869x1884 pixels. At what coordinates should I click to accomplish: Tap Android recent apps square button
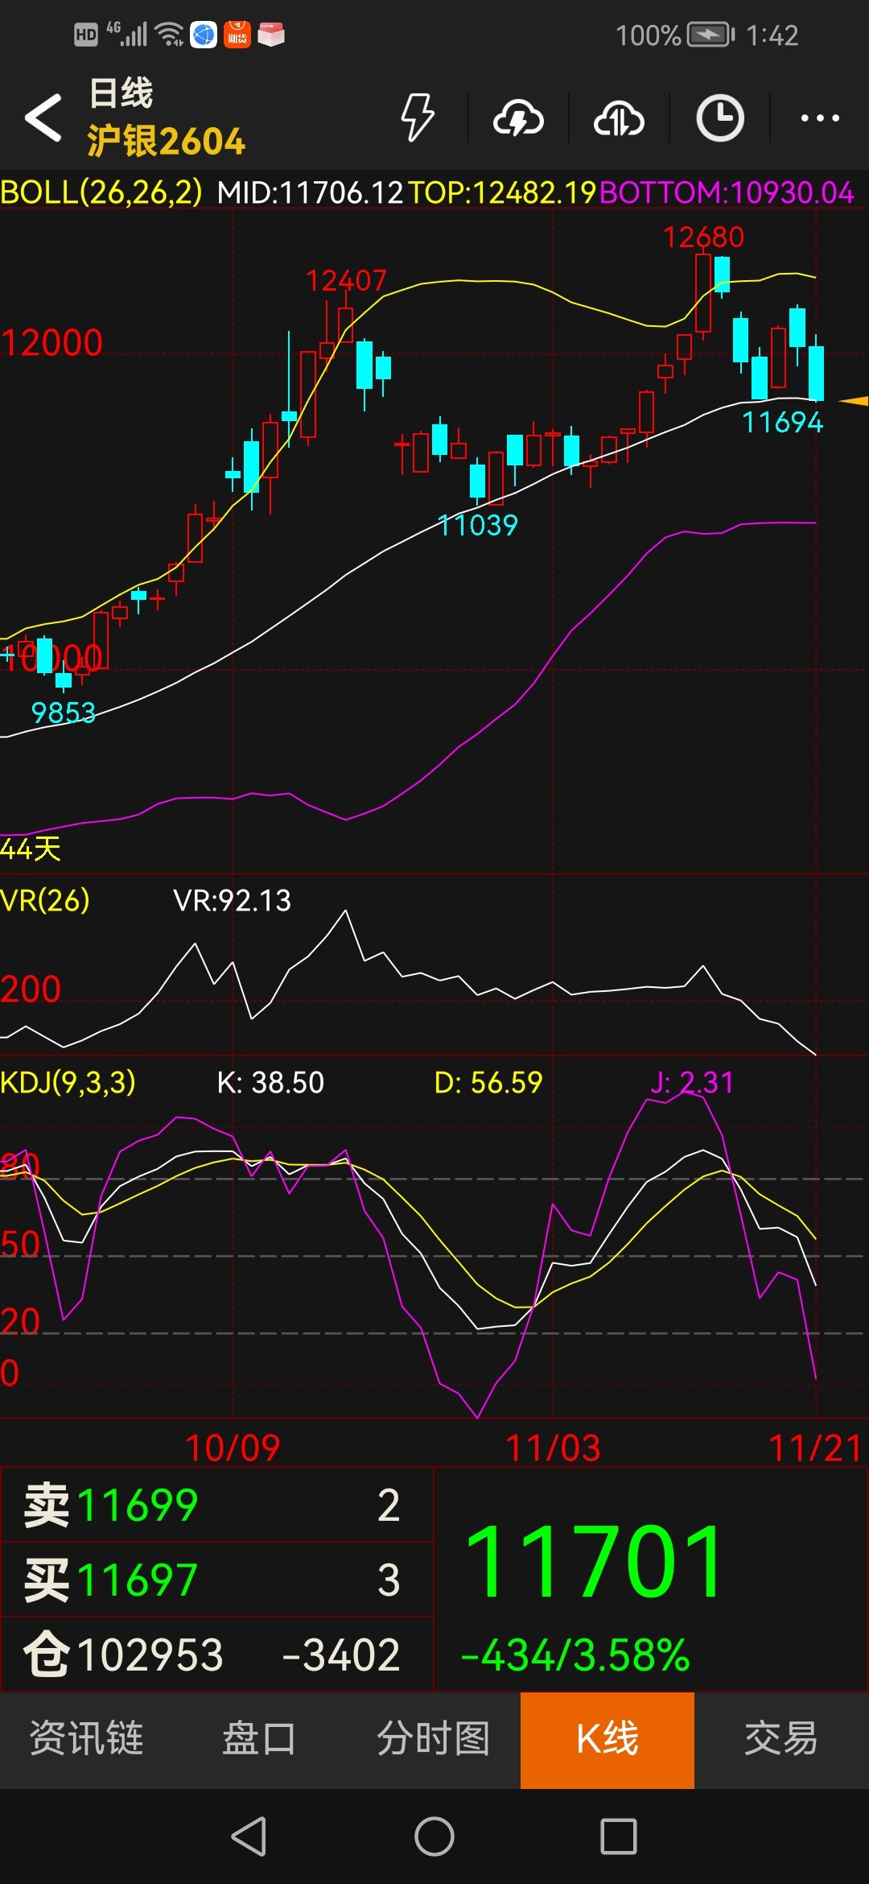[619, 1836]
